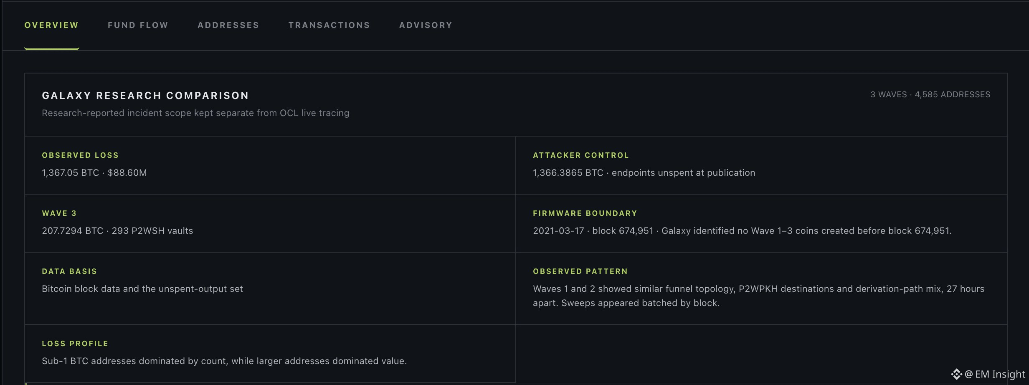
Task: Open the Wave 3 card
Action: [270, 223]
